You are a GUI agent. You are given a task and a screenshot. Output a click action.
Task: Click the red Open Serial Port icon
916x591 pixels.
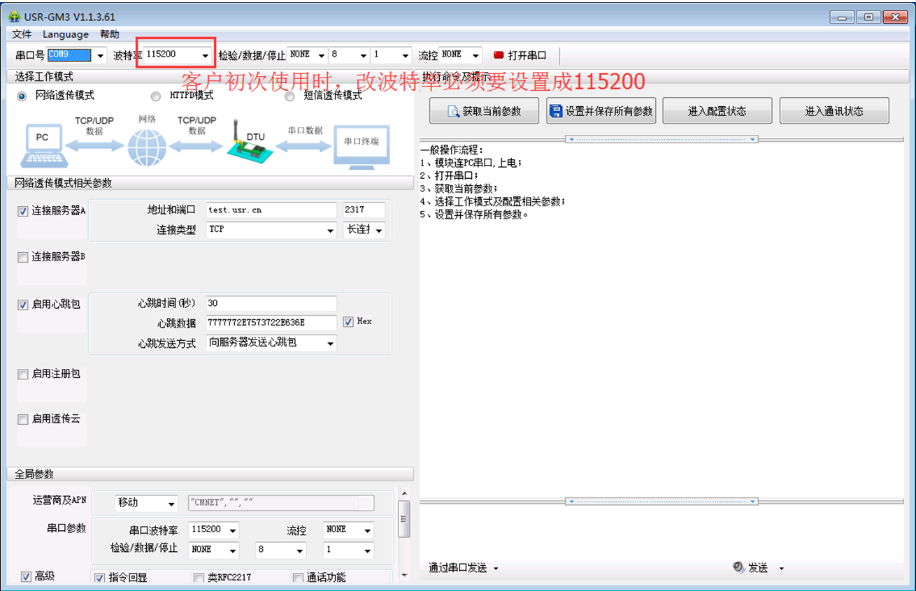click(499, 55)
